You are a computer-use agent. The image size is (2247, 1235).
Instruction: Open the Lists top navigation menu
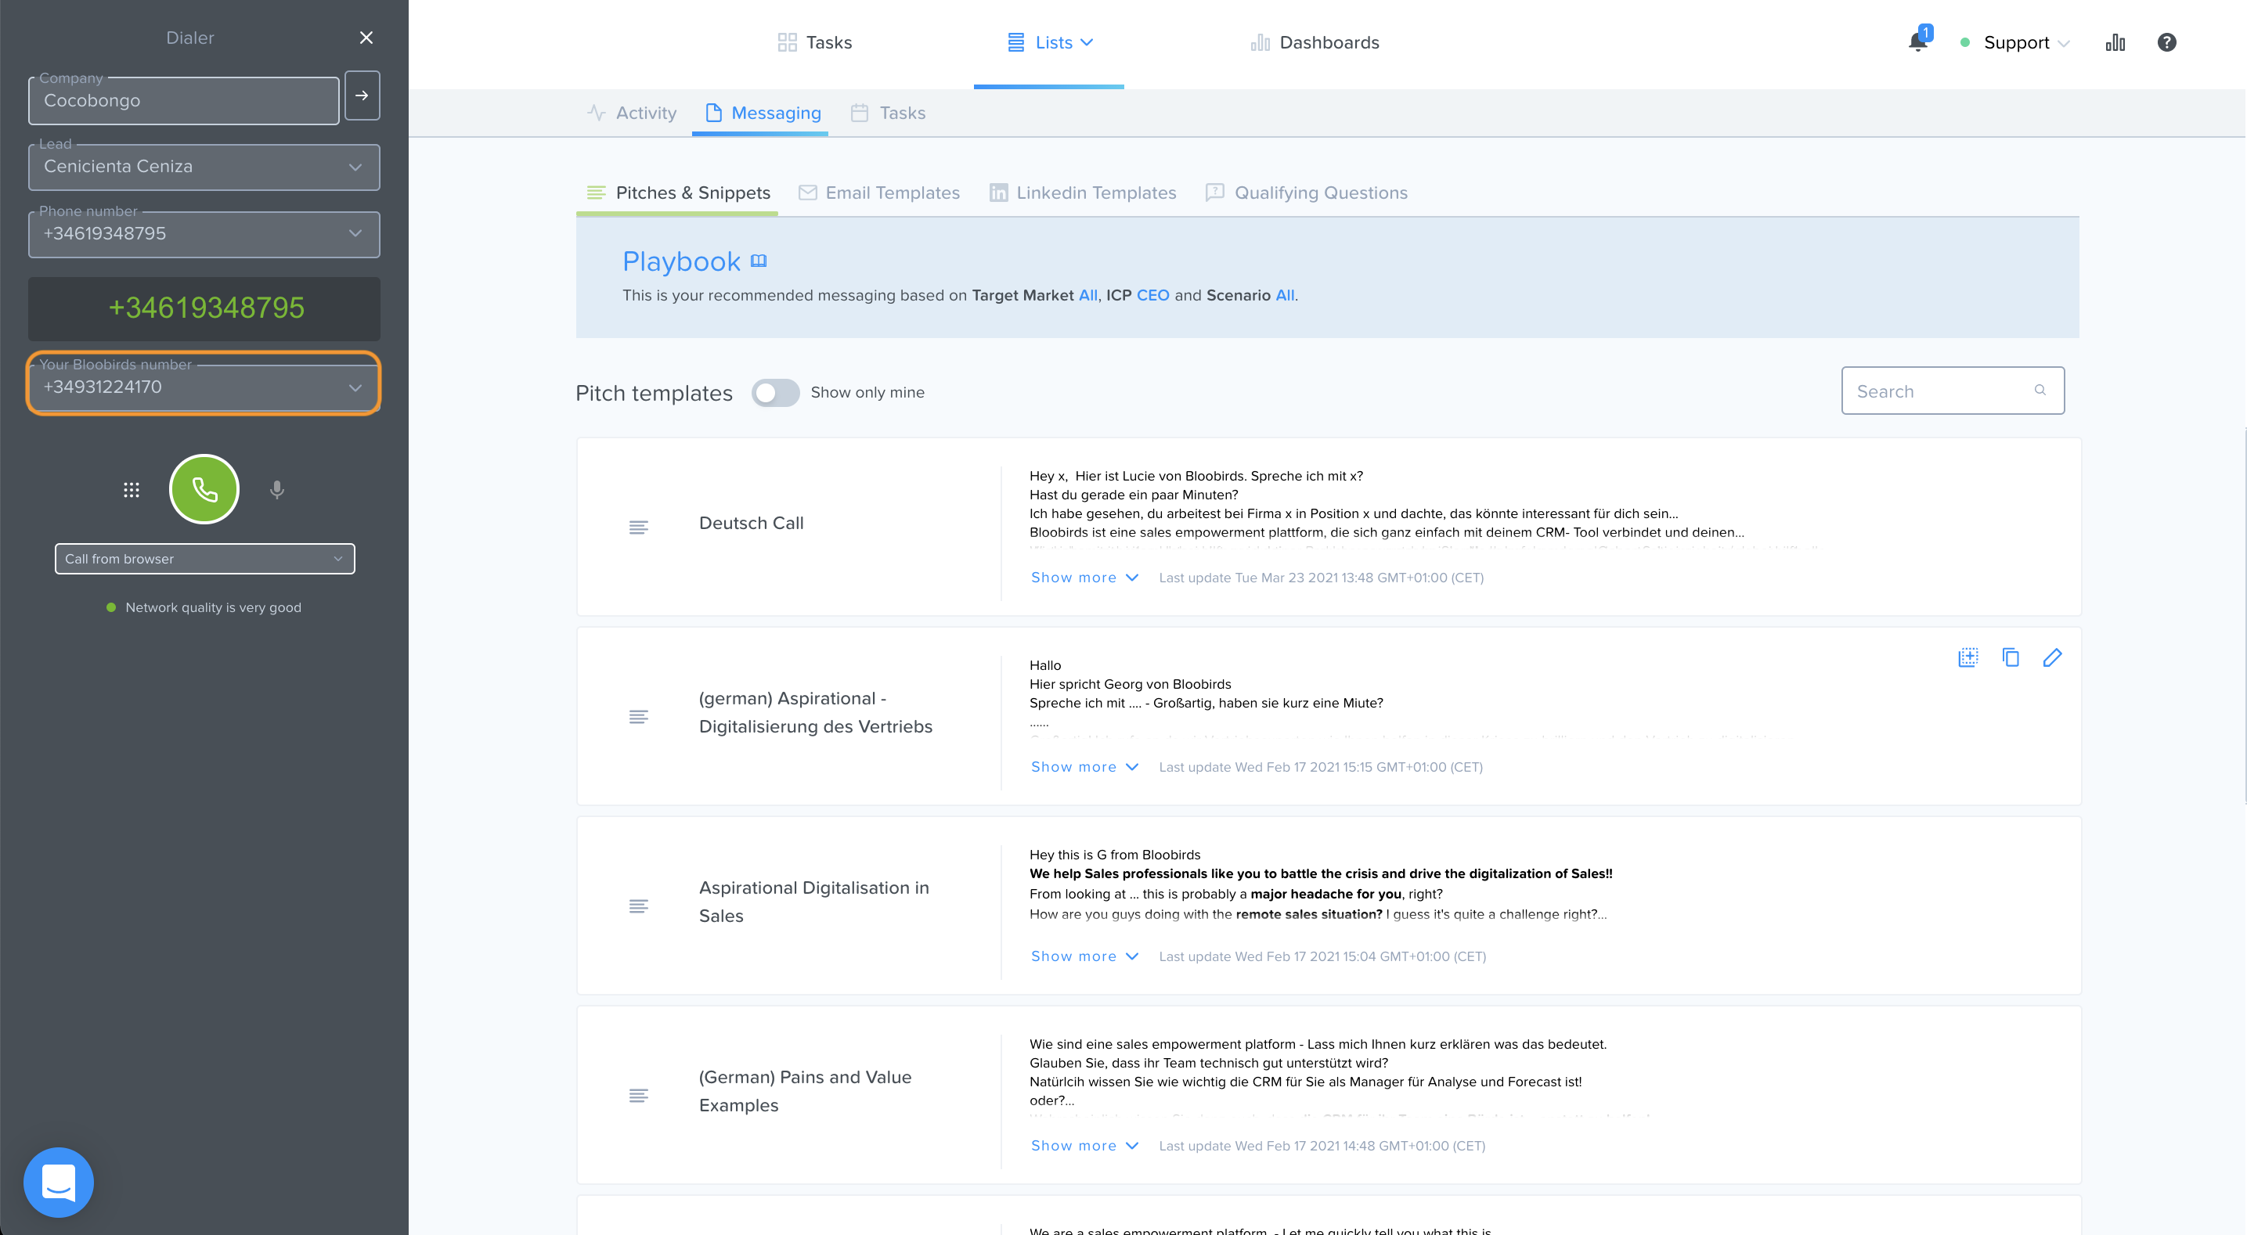(1049, 43)
